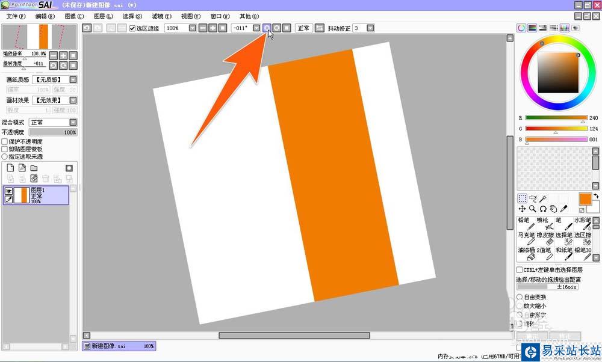This screenshot has height=362, width=602.
Task: Open the 图层(L) menu
Action: (x=104, y=16)
